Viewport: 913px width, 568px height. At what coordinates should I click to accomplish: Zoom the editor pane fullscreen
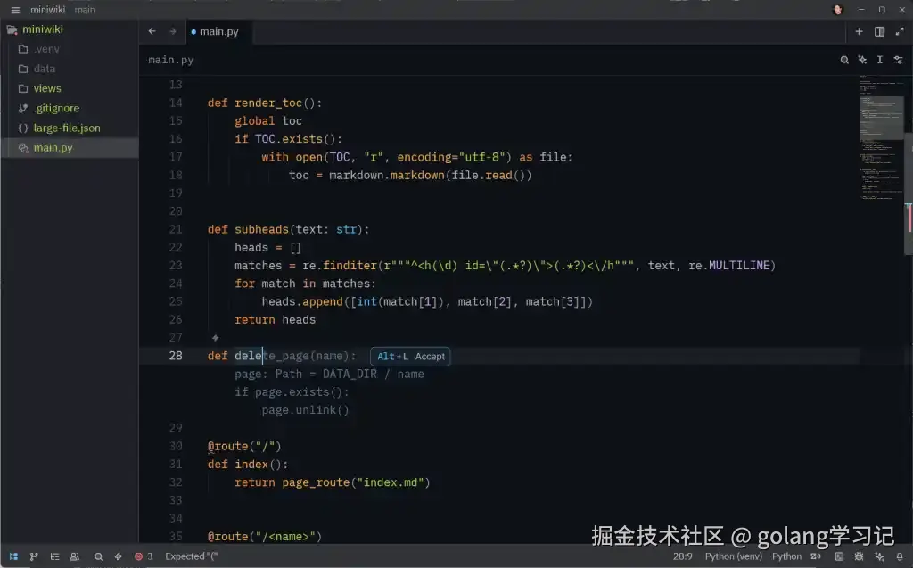coord(900,31)
